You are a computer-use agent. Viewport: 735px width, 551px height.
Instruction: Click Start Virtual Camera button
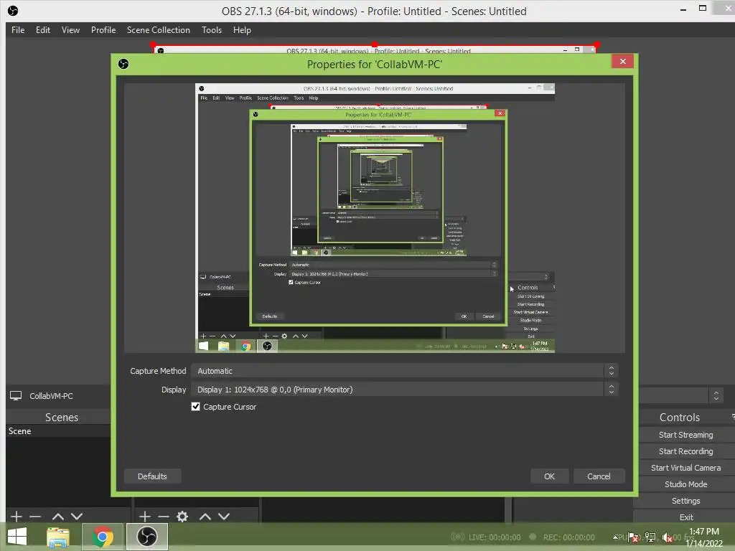pyautogui.click(x=685, y=468)
